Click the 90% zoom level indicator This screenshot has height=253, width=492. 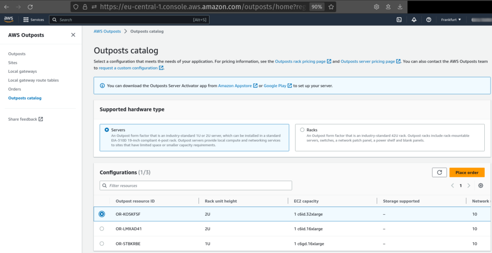[317, 7]
